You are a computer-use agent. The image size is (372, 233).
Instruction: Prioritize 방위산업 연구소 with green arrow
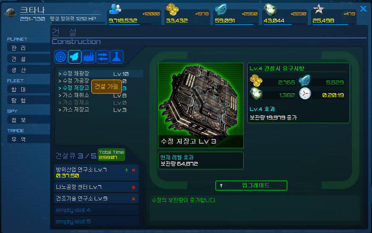coord(126,170)
